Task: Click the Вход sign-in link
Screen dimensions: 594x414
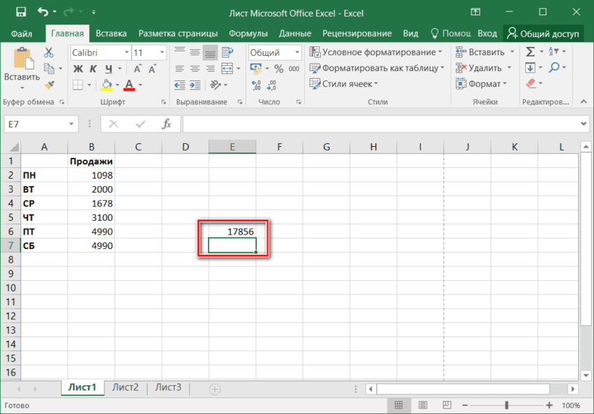Action: (488, 34)
